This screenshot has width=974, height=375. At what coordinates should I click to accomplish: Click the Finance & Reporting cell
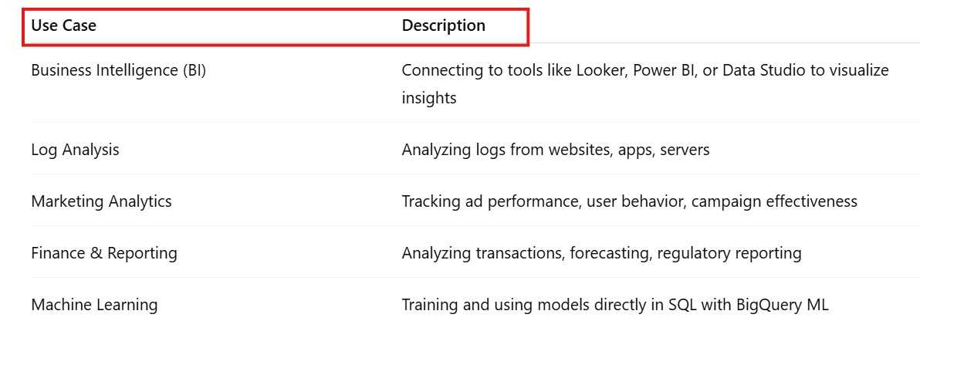tap(104, 253)
